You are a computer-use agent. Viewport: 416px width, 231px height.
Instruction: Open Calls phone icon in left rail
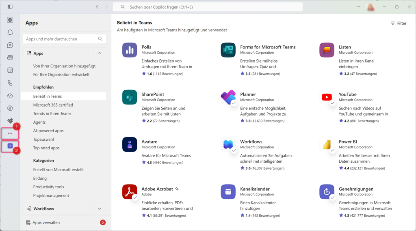(x=10, y=83)
